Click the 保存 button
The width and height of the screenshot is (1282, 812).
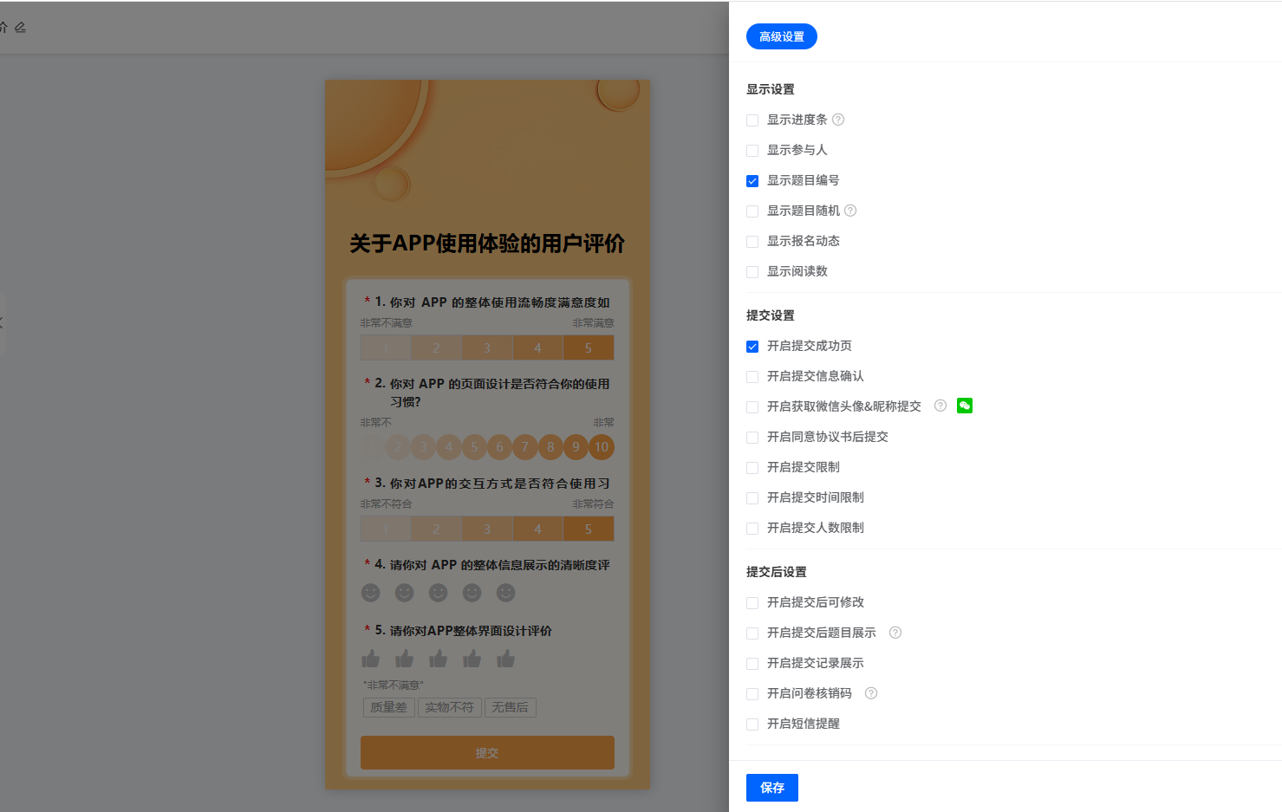[771, 788]
